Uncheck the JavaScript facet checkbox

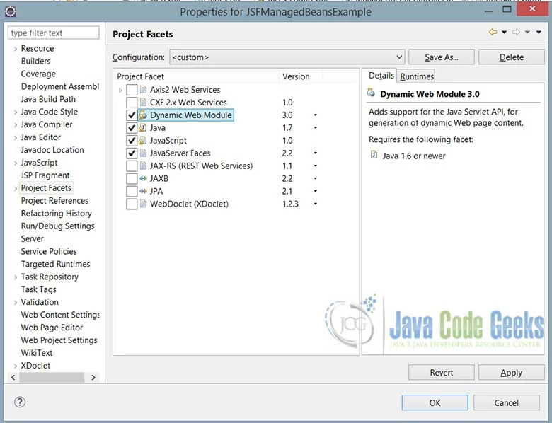132,141
